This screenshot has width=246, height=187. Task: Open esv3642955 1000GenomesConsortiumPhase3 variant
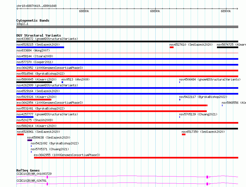coord(67,155)
